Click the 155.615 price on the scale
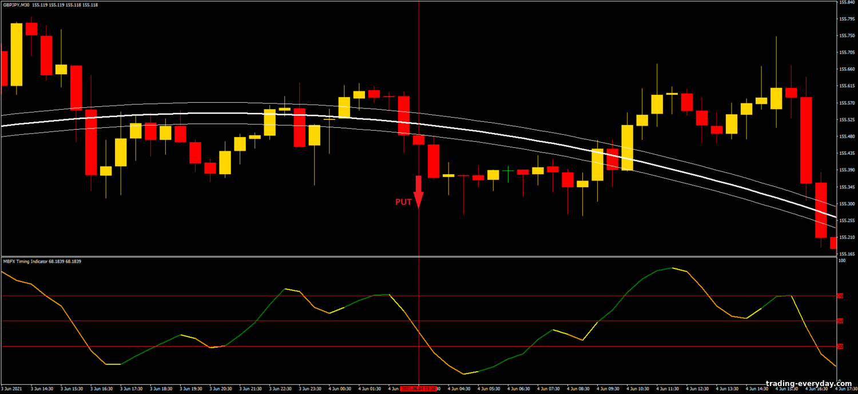858x394 pixels. tap(846, 86)
